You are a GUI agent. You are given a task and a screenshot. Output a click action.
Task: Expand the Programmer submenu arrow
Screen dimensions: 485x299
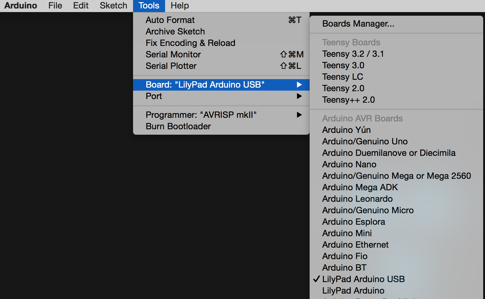point(299,115)
